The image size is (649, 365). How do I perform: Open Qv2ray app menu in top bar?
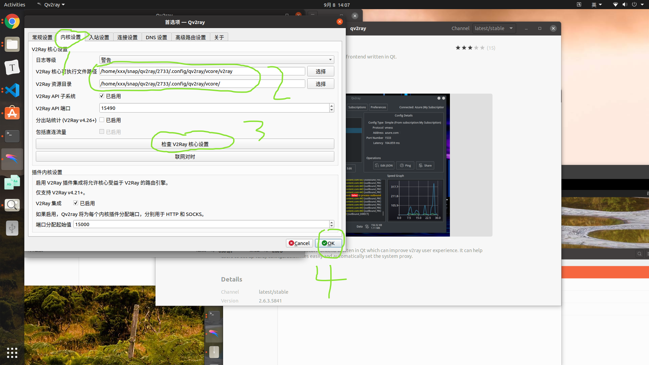click(x=51, y=5)
